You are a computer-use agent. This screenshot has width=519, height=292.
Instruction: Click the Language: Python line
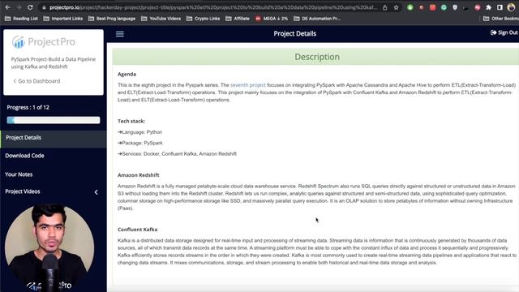tap(140, 132)
